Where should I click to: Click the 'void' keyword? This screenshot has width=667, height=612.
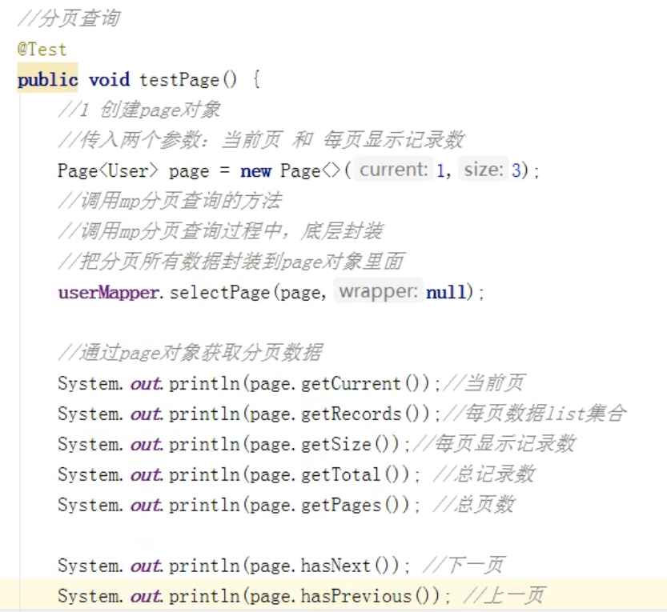tap(109, 80)
